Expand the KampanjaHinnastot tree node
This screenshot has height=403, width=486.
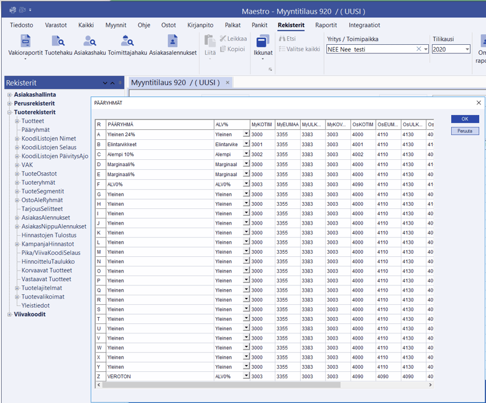(x=17, y=244)
